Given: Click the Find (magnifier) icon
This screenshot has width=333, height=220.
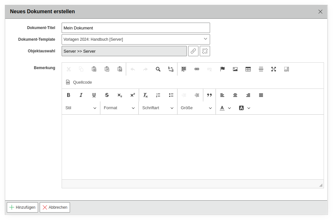Looking at the screenshot, I should coord(158,69).
